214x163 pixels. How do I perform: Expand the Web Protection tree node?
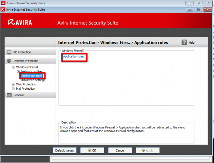[x=13, y=84]
